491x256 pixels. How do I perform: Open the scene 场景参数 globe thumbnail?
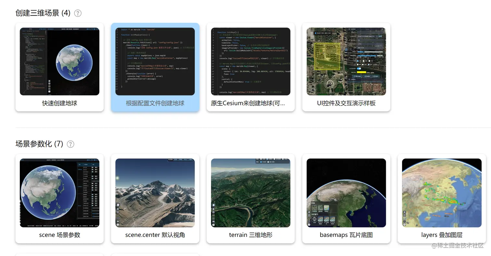click(x=59, y=193)
